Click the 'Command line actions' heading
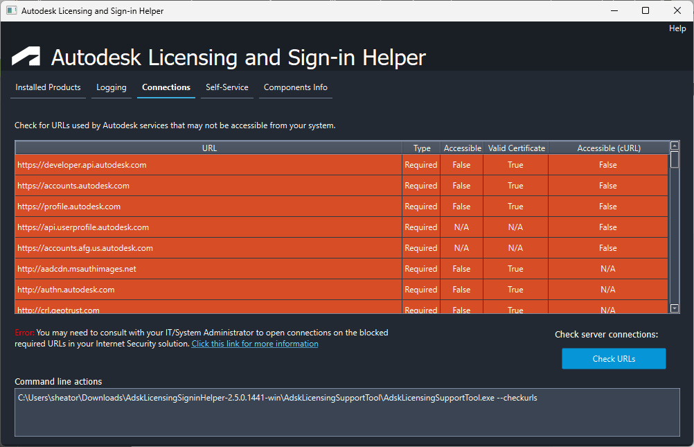 click(x=58, y=381)
